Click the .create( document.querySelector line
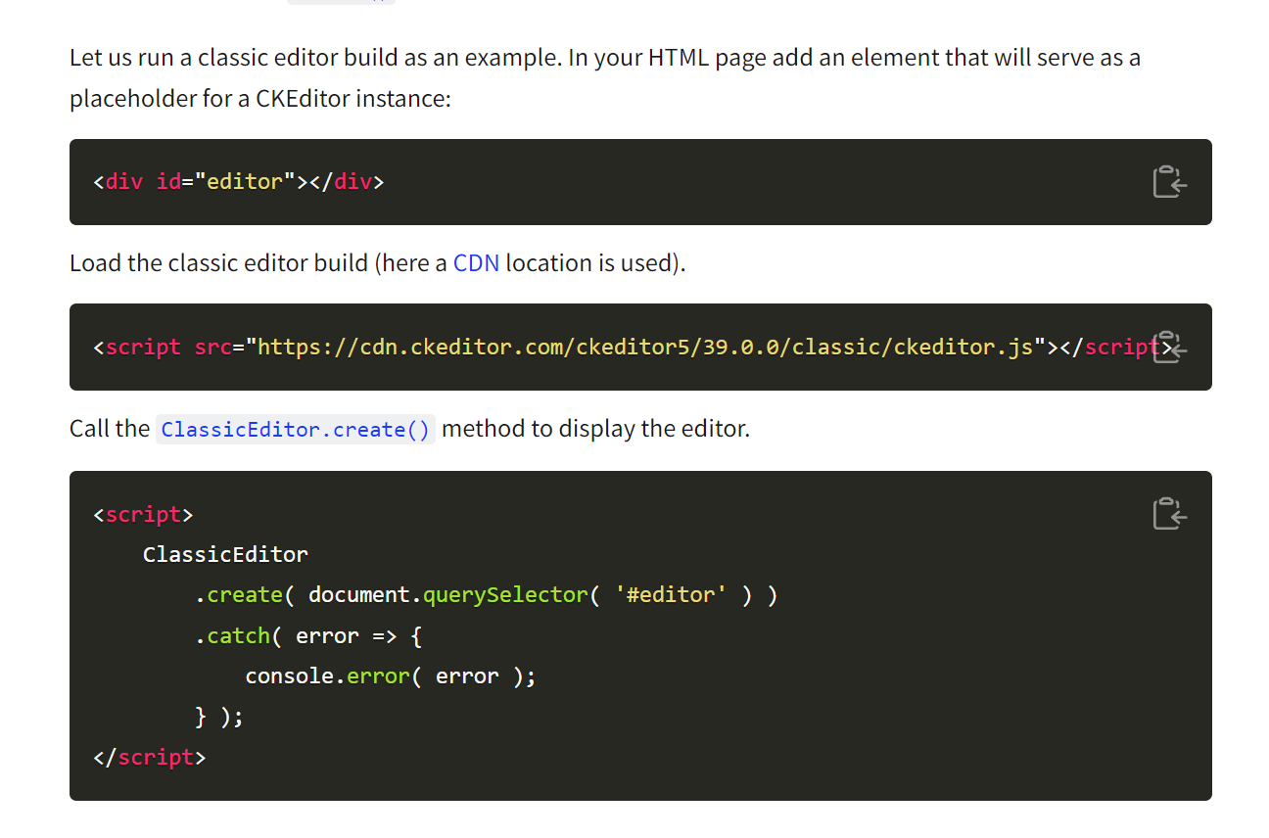 pyautogui.click(x=486, y=595)
